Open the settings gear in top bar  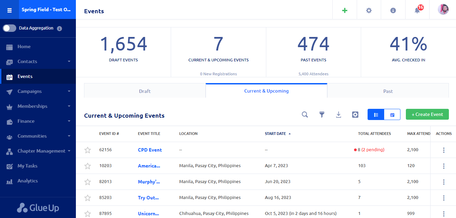369,11
